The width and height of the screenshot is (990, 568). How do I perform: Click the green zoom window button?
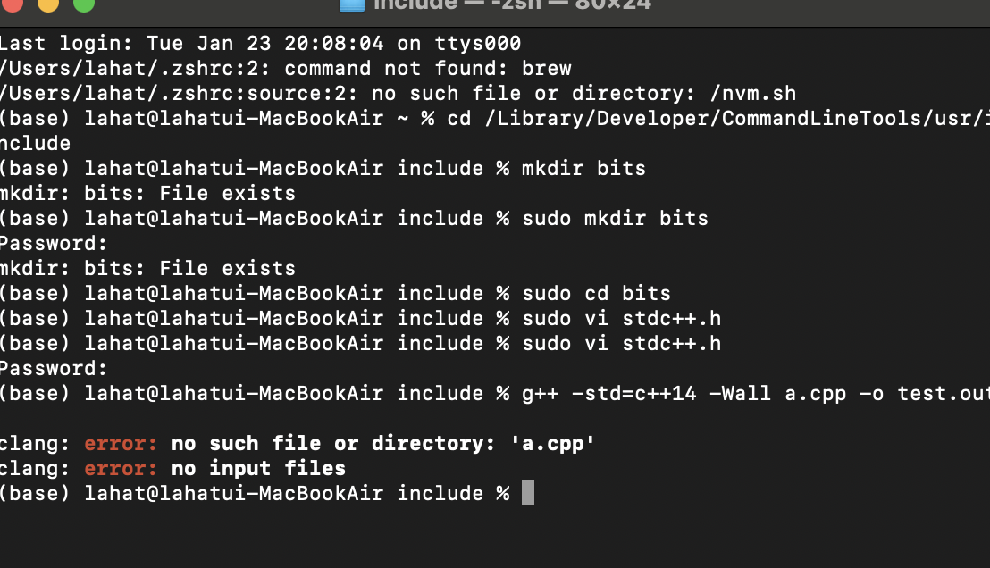[x=84, y=4]
